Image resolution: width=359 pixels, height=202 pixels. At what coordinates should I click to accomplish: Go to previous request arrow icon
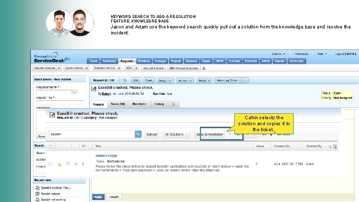pyautogui.click(x=120, y=81)
